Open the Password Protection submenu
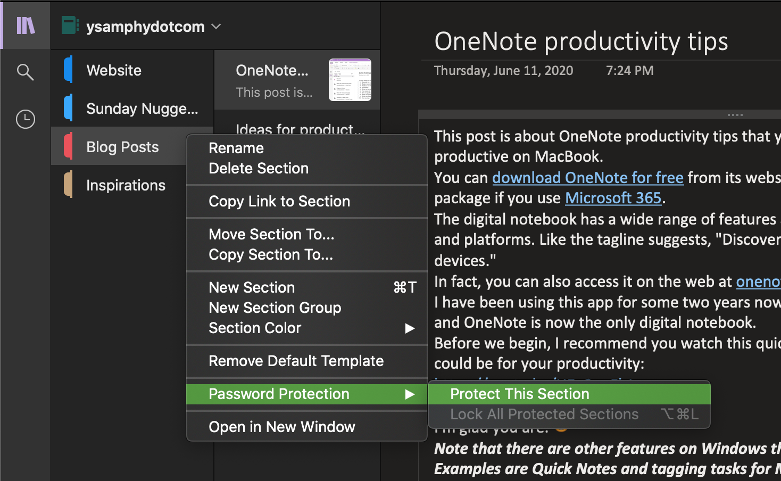 [x=307, y=394]
